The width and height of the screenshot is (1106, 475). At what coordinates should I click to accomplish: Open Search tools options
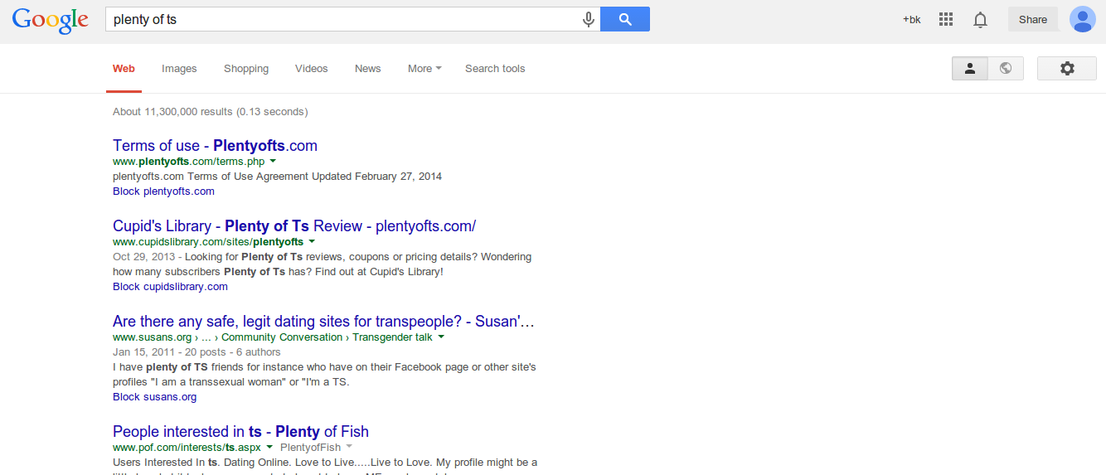pyautogui.click(x=495, y=69)
